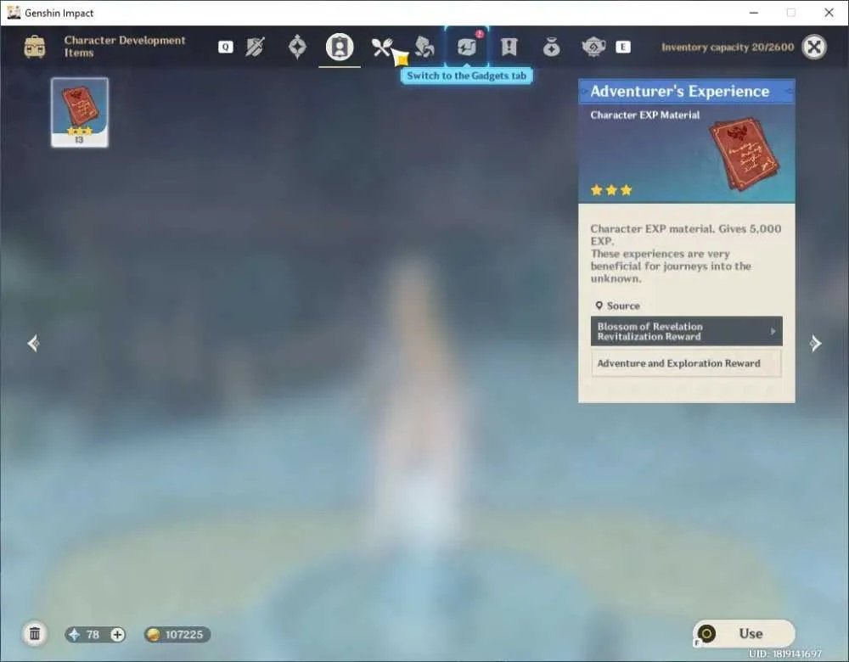849x662 pixels.
Task: Click the Mora balance 107225
Action: click(x=177, y=634)
